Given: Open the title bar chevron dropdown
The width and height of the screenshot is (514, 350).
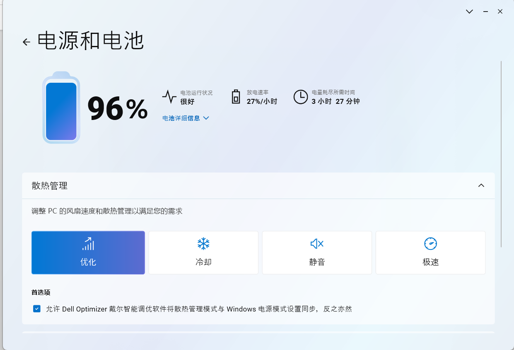Looking at the screenshot, I should click(x=469, y=12).
